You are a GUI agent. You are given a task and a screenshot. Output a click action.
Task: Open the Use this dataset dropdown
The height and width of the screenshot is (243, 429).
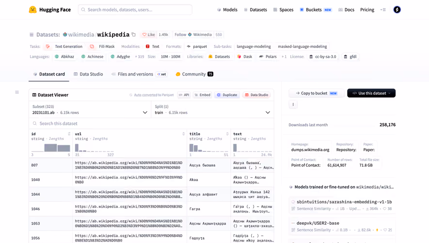[x=371, y=93]
